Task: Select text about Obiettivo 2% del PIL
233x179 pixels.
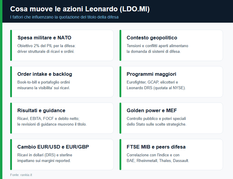Action: pyautogui.click(x=47, y=49)
